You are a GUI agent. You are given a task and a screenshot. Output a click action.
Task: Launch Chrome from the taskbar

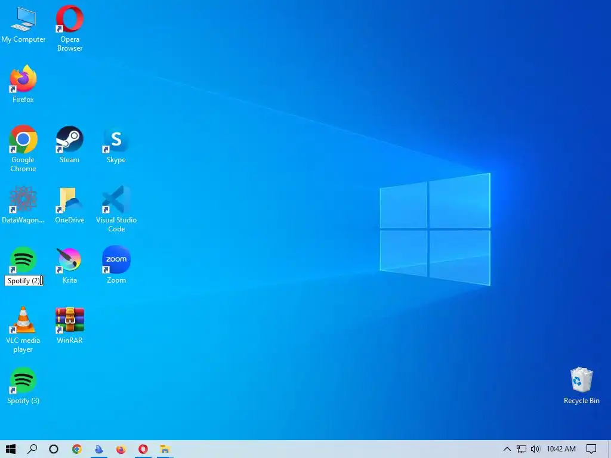point(77,449)
